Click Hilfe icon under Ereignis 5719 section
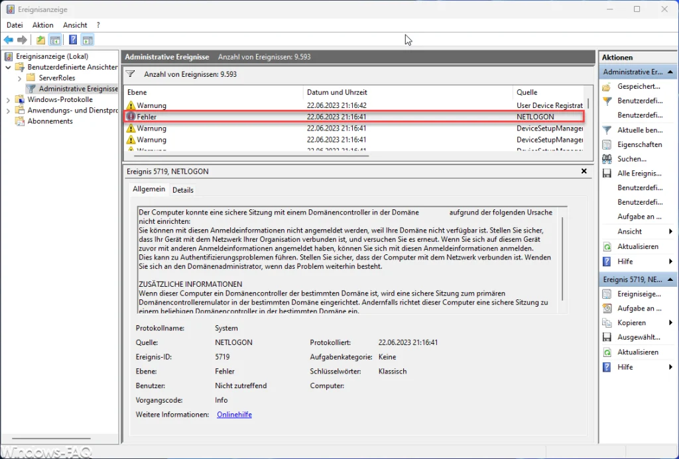679x459 pixels. tap(607, 368)
